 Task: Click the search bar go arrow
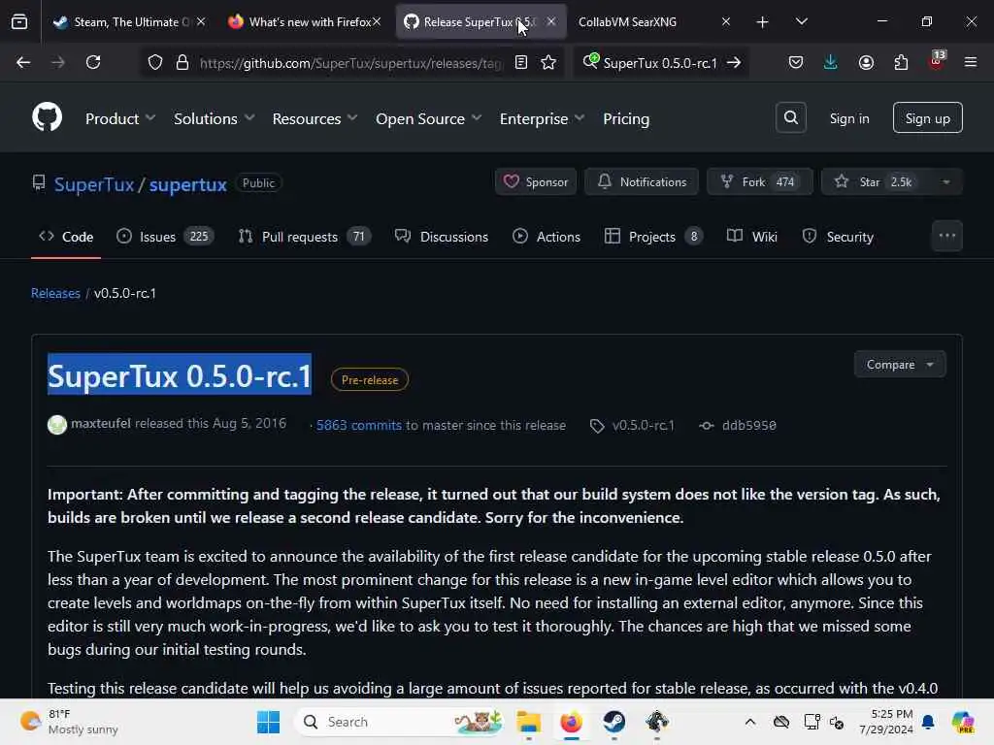click(x=734, y=63)
